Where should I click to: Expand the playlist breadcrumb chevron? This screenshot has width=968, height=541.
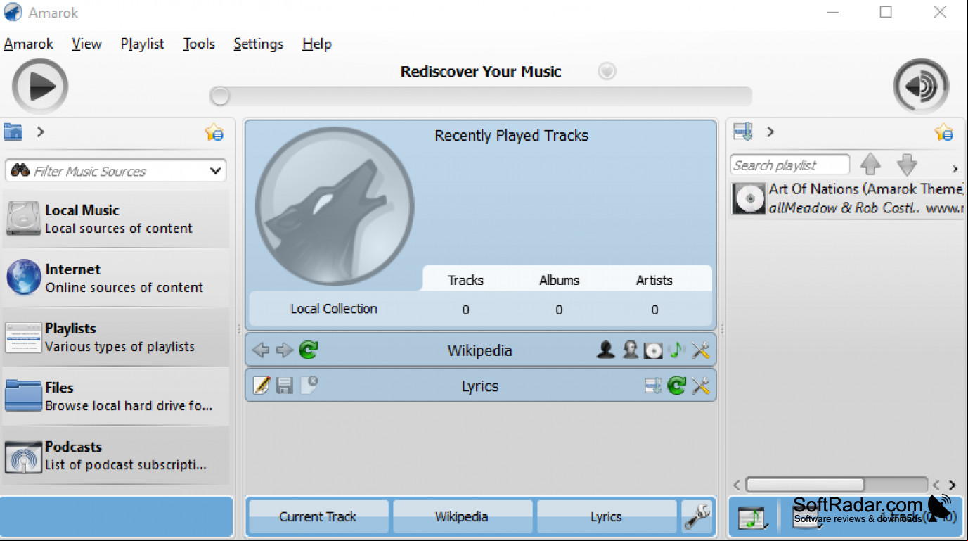point(770,132)
